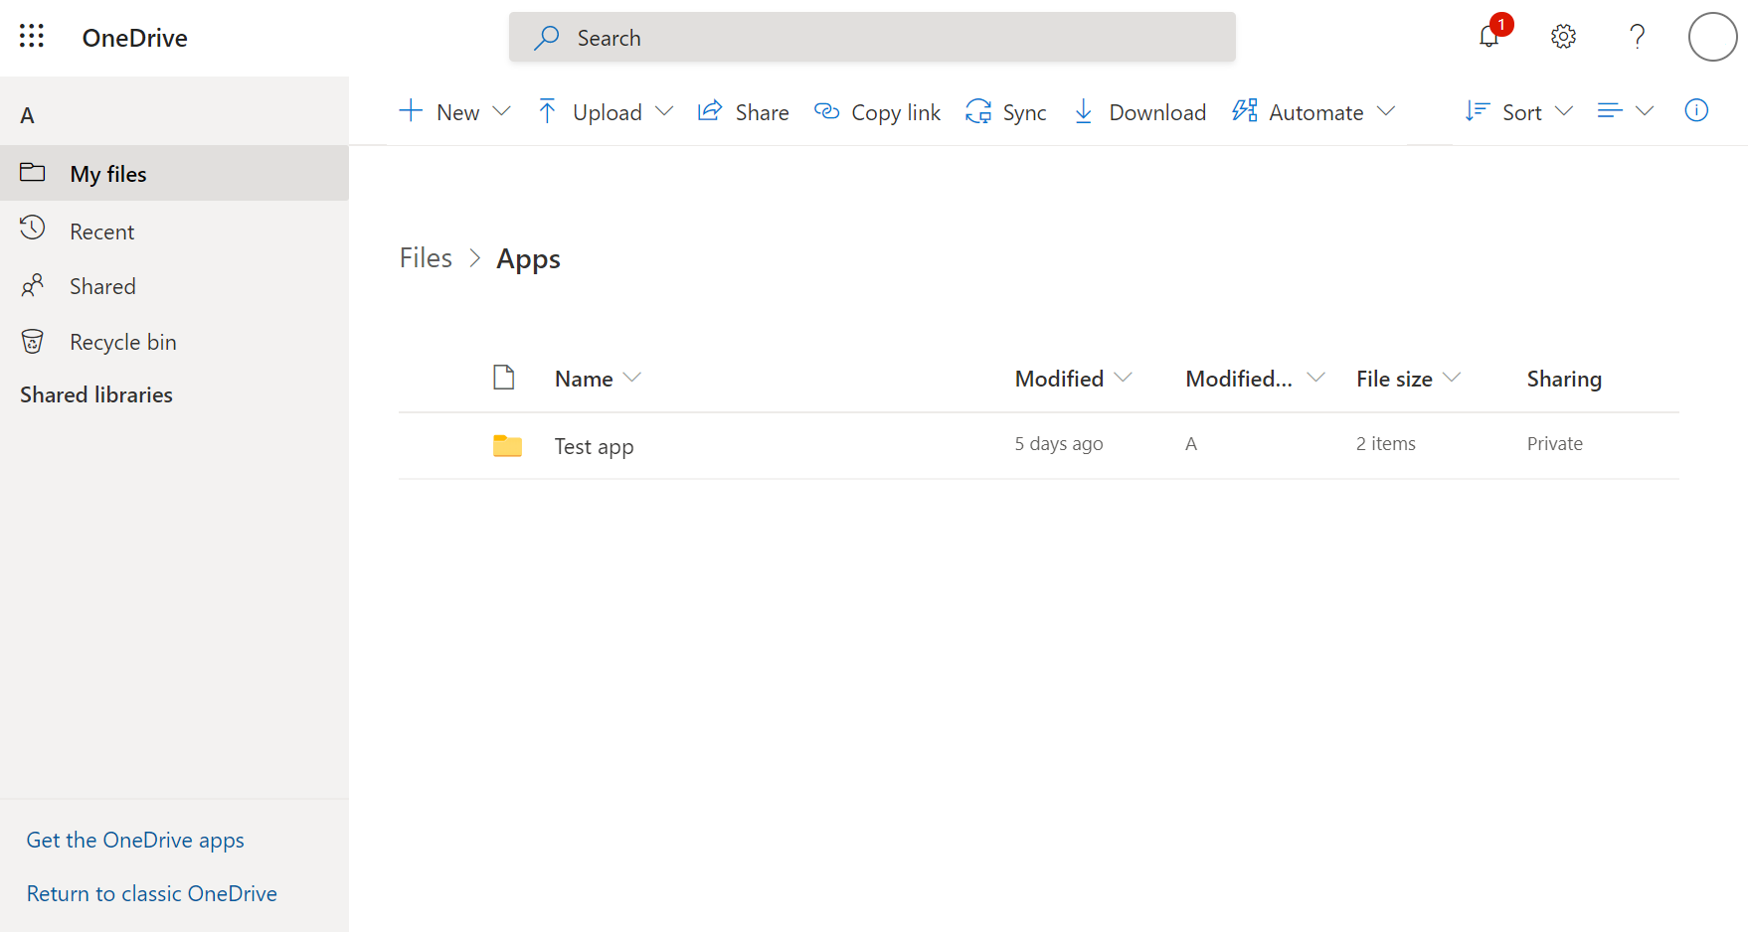Open the details pane info icon

click(x=1696, y=110)
